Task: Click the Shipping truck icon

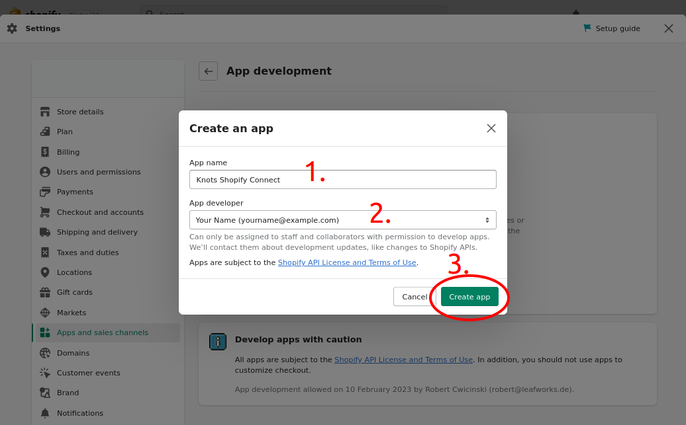Action: 45,232
